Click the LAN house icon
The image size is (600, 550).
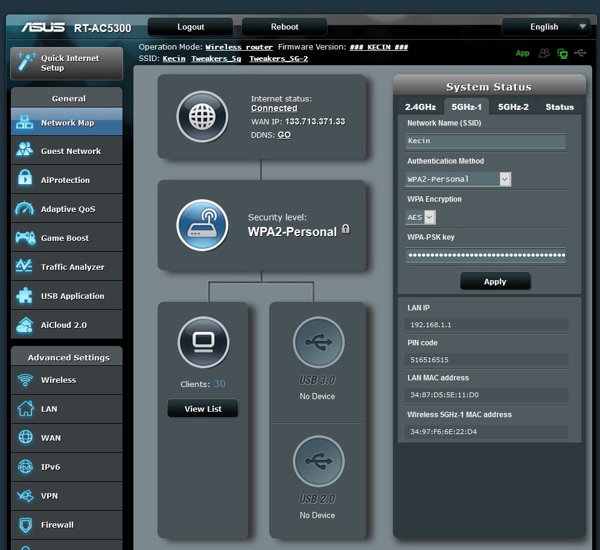pyautogui.click(x=25, y=408)
